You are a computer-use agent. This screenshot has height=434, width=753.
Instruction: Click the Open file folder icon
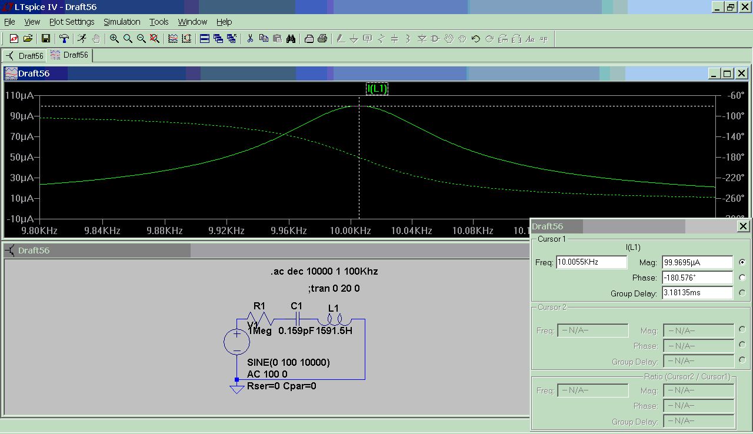point(28,39)
